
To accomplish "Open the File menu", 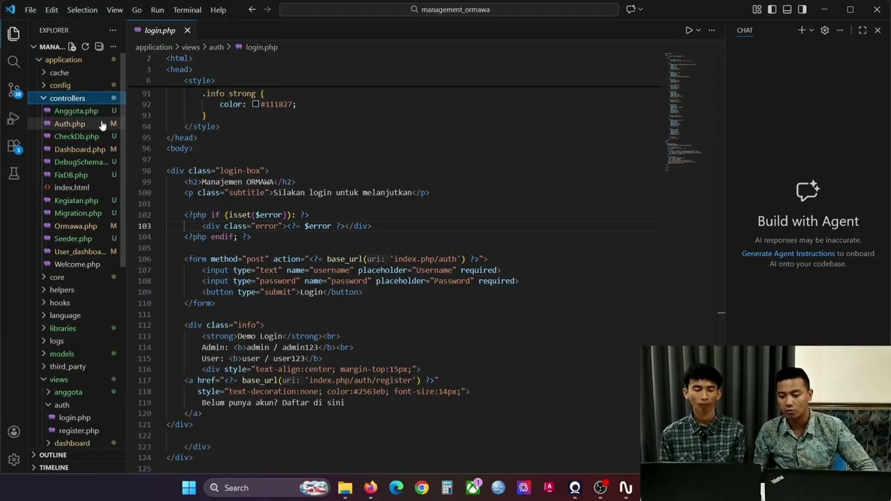I will [x=31, y=10].
